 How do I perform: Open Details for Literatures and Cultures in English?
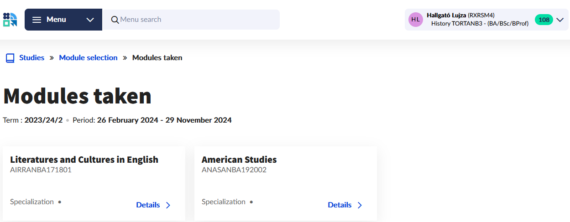click(148, 205)
